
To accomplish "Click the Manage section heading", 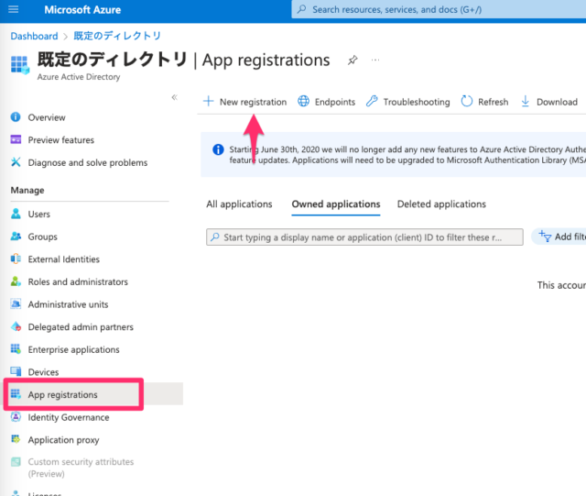I will click(27, 190).
